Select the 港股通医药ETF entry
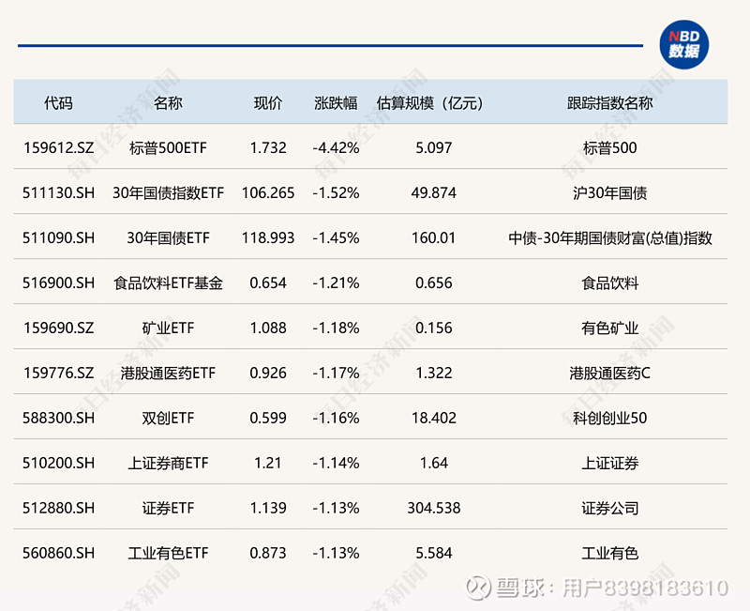 point(166,373)
